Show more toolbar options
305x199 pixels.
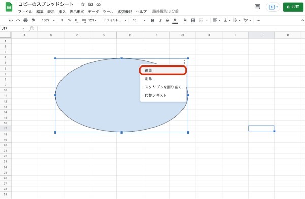click(x=258, y=20)
